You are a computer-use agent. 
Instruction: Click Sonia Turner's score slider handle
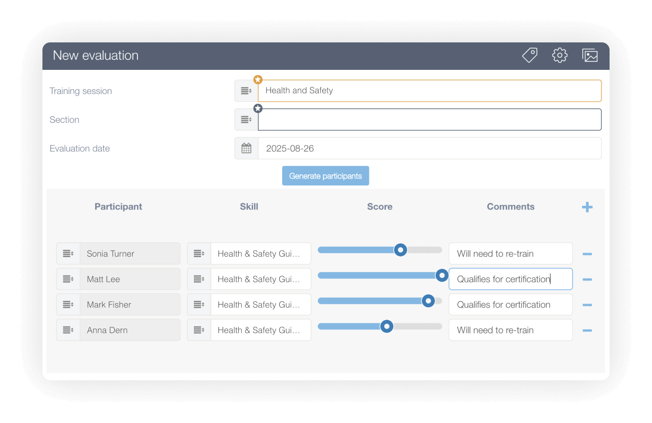click(x=400, y=250)
